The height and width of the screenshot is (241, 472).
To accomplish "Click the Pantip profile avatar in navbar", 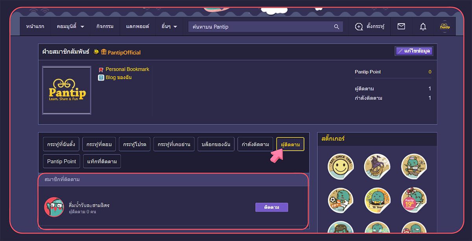I will pyautogui.click(x=445, y=27).
